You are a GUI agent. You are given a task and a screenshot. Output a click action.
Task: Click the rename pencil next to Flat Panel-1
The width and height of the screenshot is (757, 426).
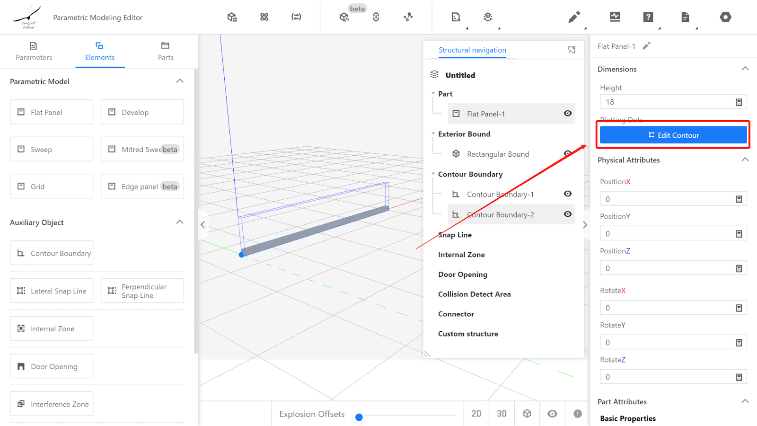pos(646,46)
